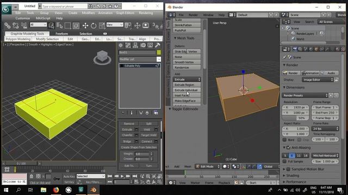Viewport: 348px width, 195px height.
Task: Open the Modifiers menu in 3ds Max
Action: 88,13
